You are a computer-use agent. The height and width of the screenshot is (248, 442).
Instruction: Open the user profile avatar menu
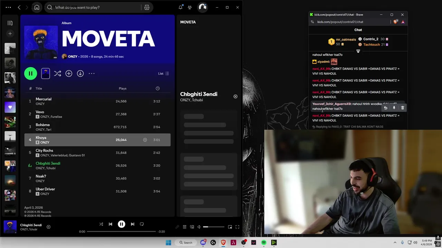202,7
